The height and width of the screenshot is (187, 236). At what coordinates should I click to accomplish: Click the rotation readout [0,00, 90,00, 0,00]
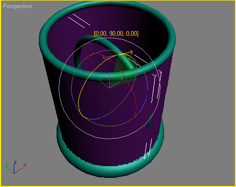[116, 34]
